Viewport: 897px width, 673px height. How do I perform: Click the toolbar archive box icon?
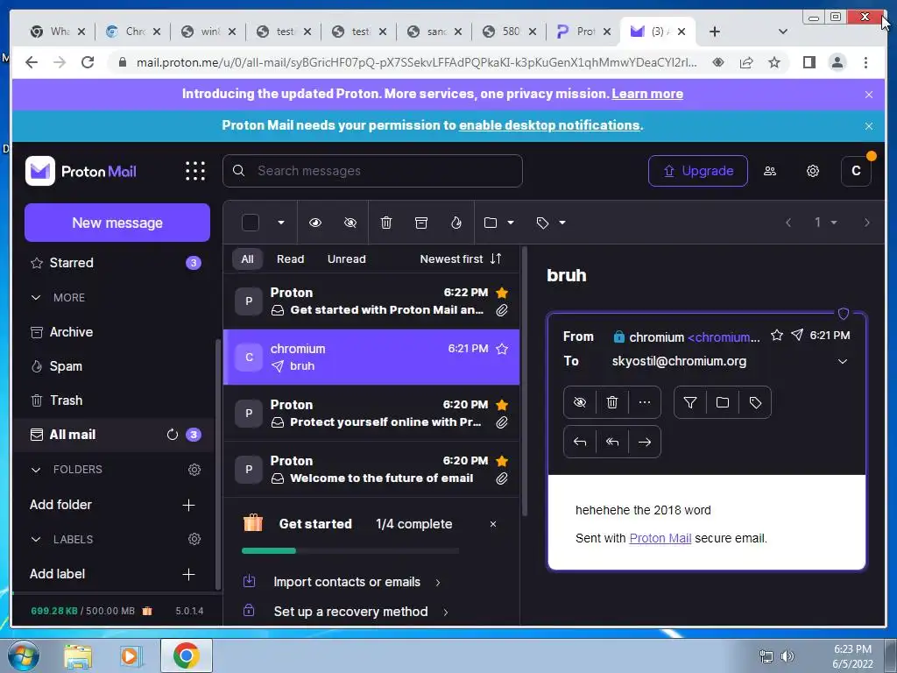[421, 223]
